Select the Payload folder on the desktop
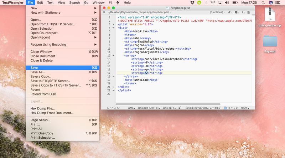This screenshot has width=285, height=158. [x=270, y=44]
